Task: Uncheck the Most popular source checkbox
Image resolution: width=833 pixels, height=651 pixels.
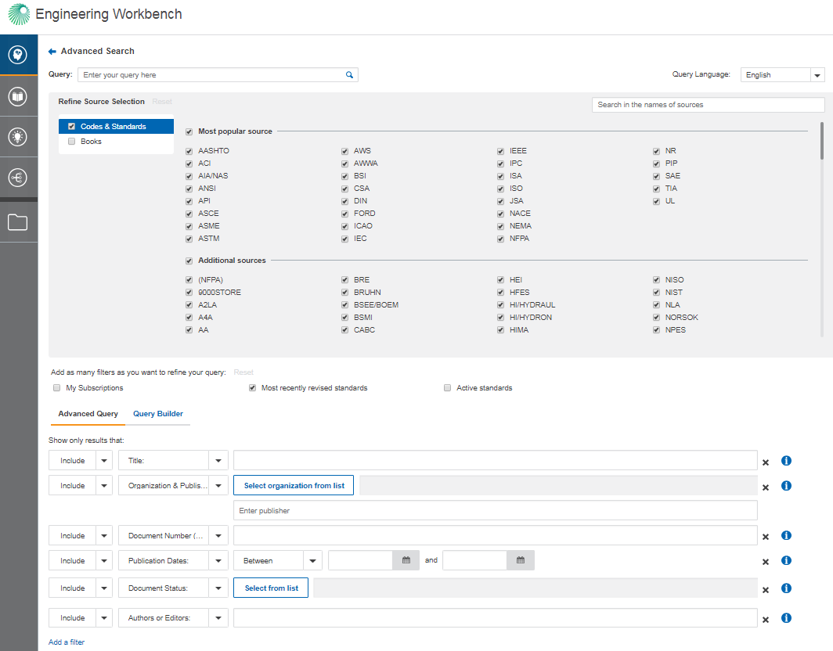Action: coord(189,131)
